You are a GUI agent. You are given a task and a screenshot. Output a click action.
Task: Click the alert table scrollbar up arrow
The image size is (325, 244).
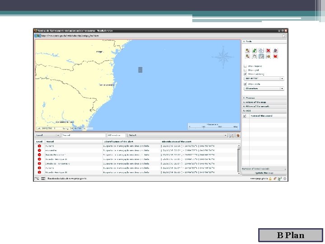[x=239, y=146]
